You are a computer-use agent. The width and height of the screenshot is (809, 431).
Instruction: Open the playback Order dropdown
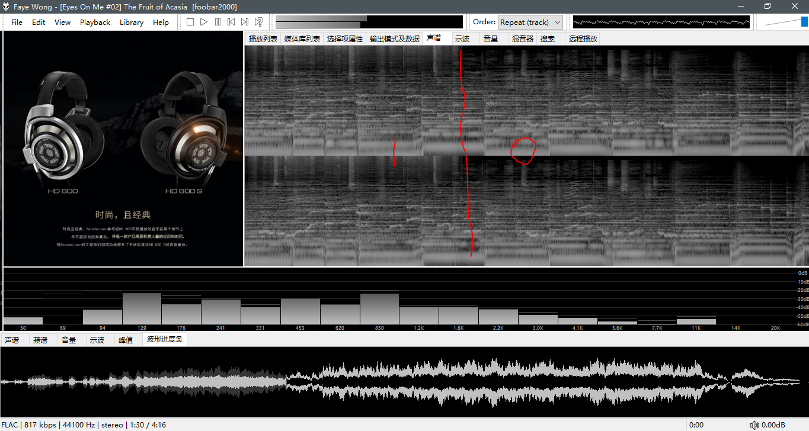tap(530, 22)
